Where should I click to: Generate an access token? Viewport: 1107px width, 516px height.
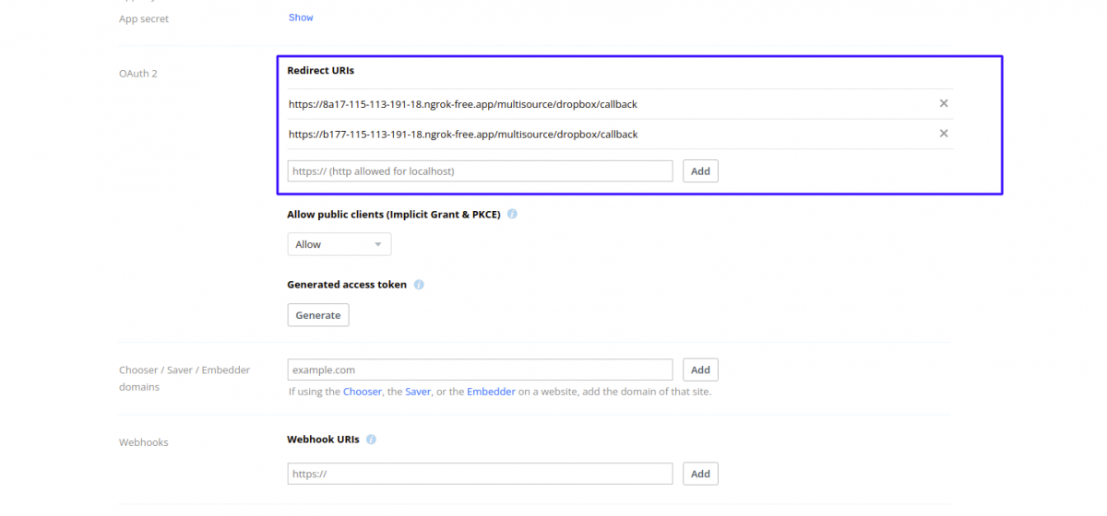[x=317, y=315]
